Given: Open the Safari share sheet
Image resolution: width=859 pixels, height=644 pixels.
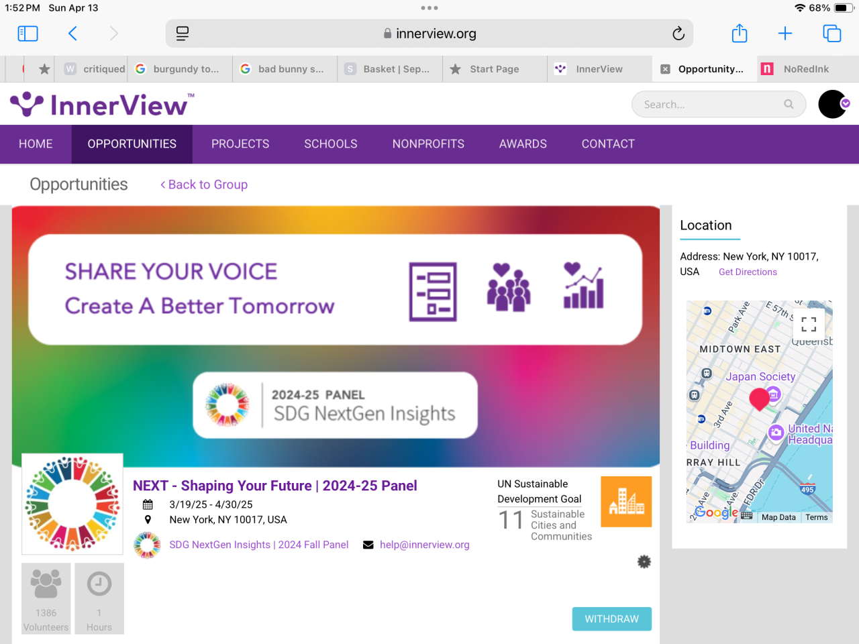Looking at the screenshot, I should (x=740, y=33).
